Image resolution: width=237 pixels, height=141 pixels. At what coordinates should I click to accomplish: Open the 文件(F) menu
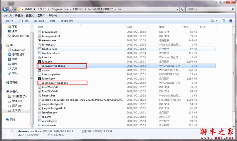point(8,16)
